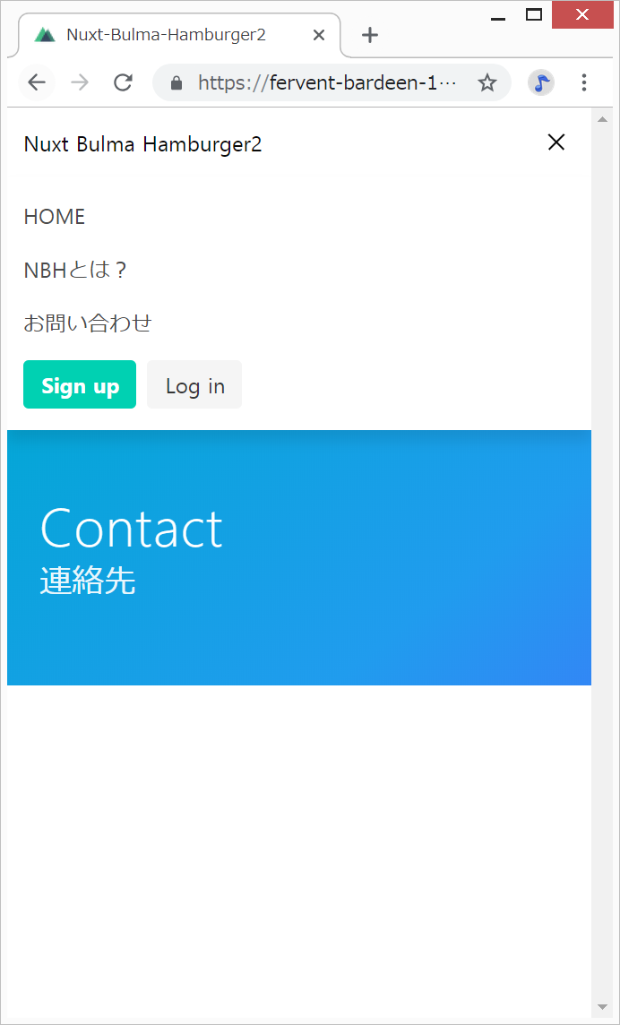Open the HOME menu item
Screen dimensions: 620x1025
pos(55,217)
